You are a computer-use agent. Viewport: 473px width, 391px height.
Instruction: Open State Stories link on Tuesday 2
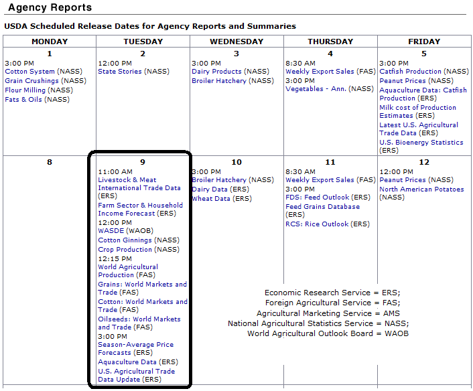tap(120, 72)
